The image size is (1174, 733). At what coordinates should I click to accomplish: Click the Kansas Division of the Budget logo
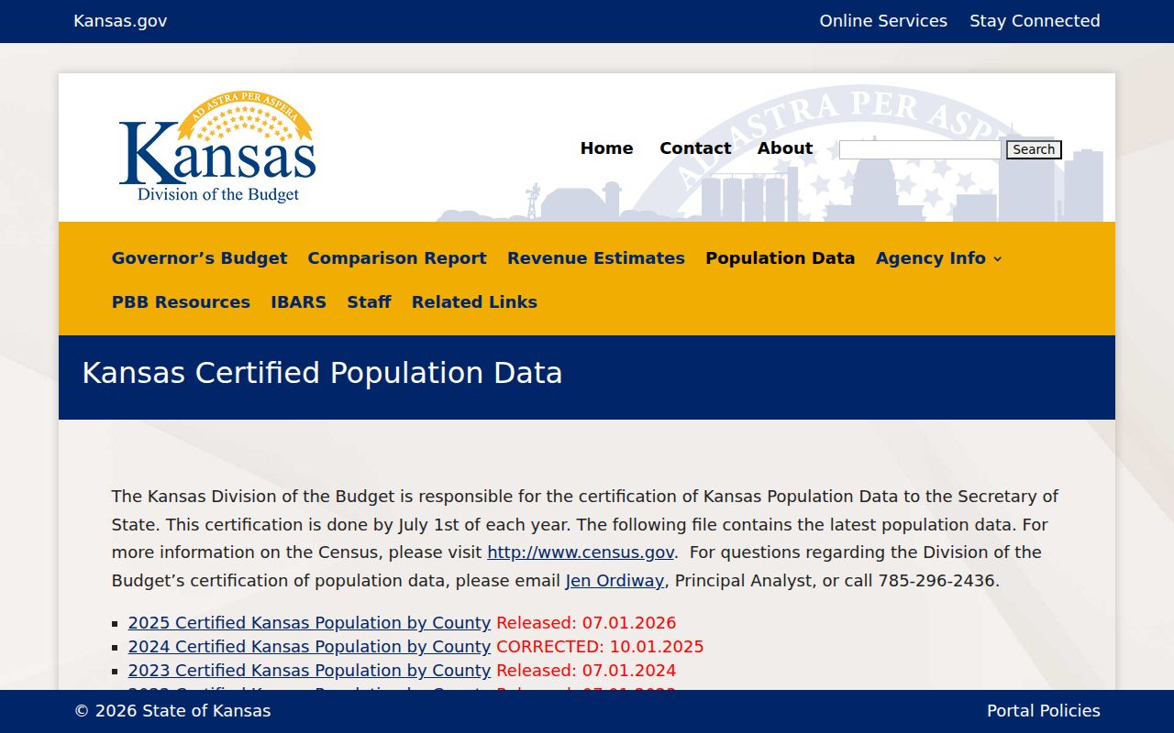(x=217, y=148)
